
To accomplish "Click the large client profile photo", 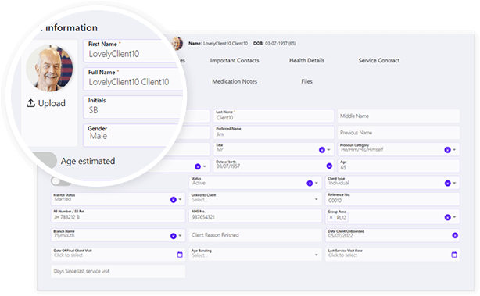I will [49, 68].
